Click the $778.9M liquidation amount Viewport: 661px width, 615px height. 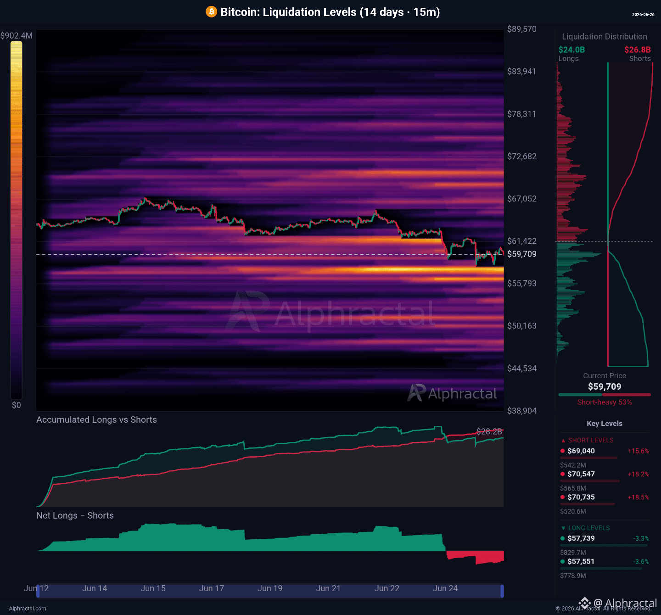point(573,576)
